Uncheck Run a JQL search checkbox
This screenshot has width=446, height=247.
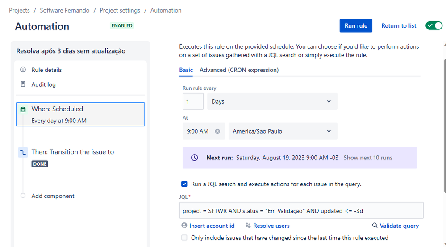click(184, 184)
